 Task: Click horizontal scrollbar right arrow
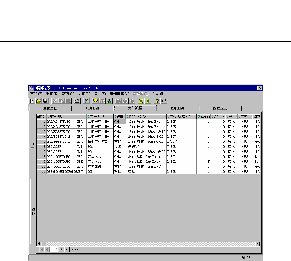click(x=257, y=244)
